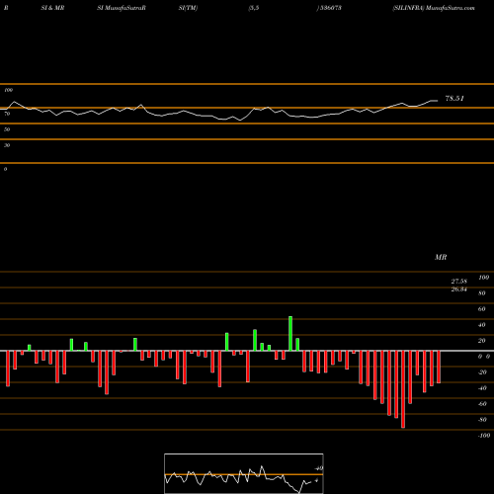Screen dimensions: 494x494
Task: Click the 49 label in mini chart
Action: (x=319, y=468)
